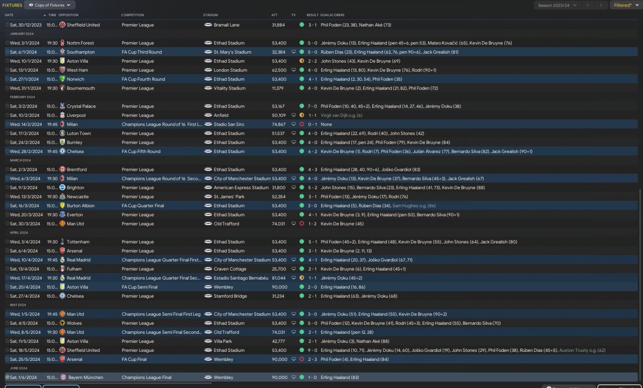Go to the previous season with left arrow
643x388 pixels.
pos(588,5)
